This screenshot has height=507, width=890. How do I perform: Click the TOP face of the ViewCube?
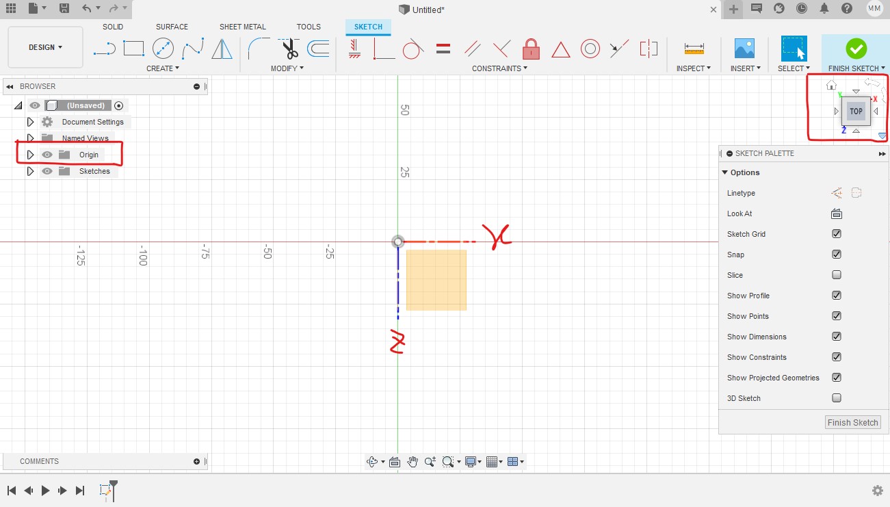pos(856,111)
